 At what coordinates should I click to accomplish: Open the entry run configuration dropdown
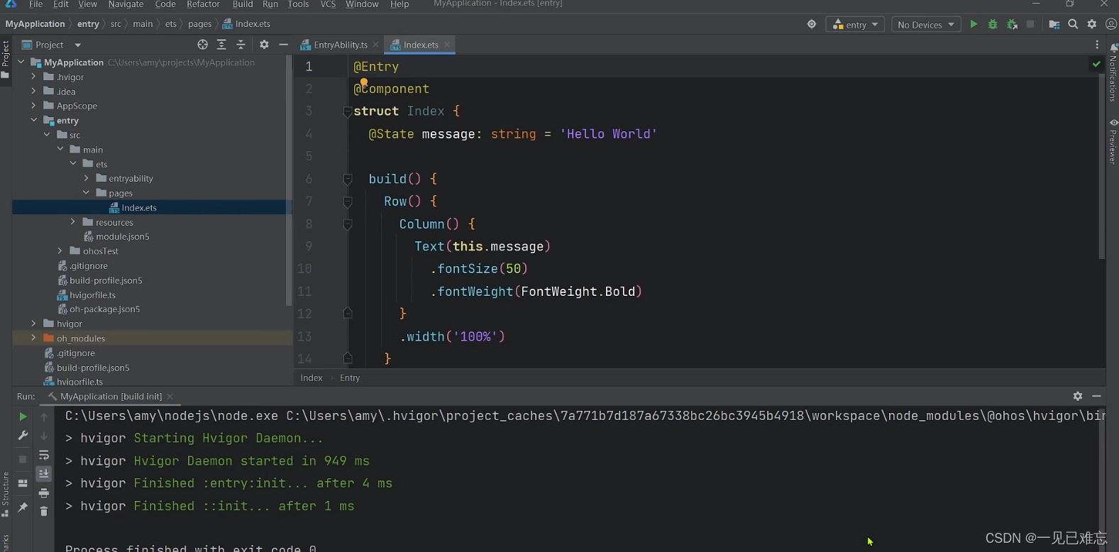point(855,24)
